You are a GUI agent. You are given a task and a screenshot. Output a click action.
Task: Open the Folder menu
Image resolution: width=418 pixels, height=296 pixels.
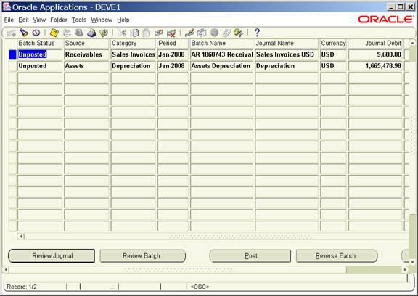59,20
